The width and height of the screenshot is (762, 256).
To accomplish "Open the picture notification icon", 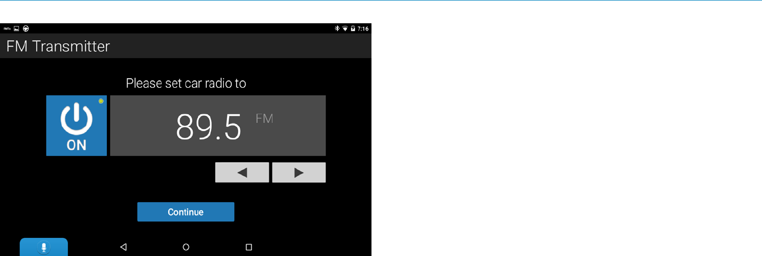I will click(x=16, y=29).
